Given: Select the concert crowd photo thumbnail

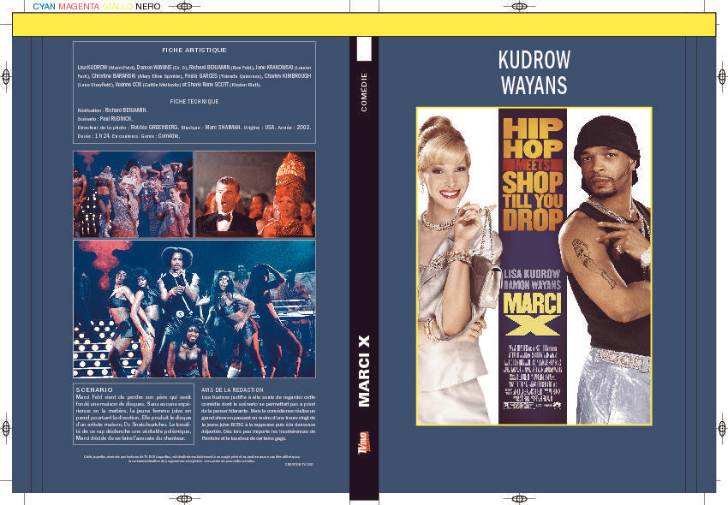Looking at the screenshot, I should click(x=133, y=194).
